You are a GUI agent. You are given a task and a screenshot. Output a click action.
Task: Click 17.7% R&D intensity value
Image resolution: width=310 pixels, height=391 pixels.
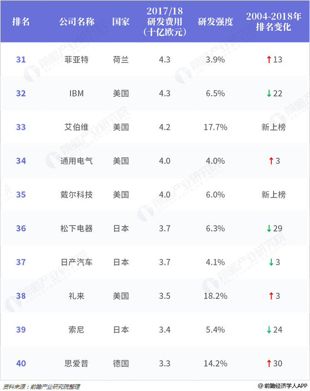click(216, 127)
